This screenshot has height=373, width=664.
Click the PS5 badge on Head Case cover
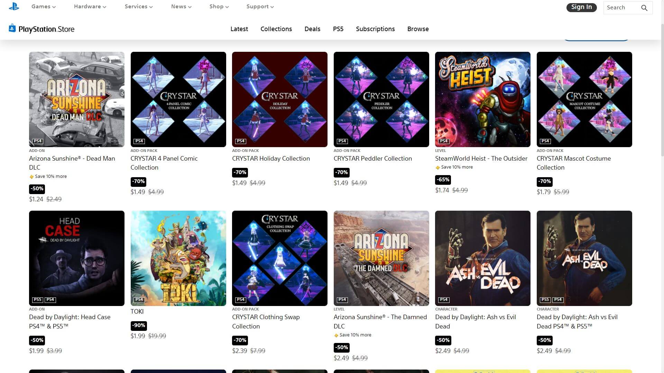tap(37, 300)
